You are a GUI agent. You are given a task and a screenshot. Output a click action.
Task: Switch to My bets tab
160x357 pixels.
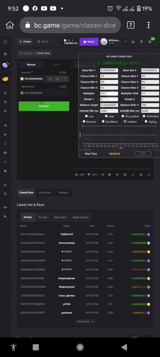[x=43, y=217]
